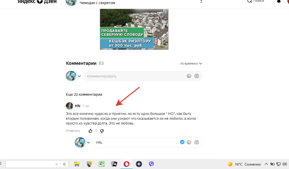Open the Северная Слобода ad banner

134,29
